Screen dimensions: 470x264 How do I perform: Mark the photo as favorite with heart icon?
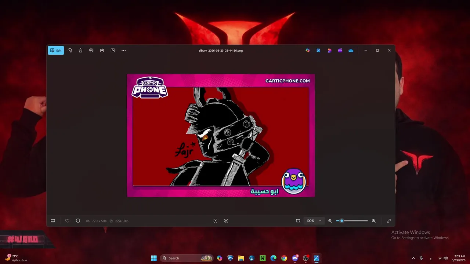point(67,221)
